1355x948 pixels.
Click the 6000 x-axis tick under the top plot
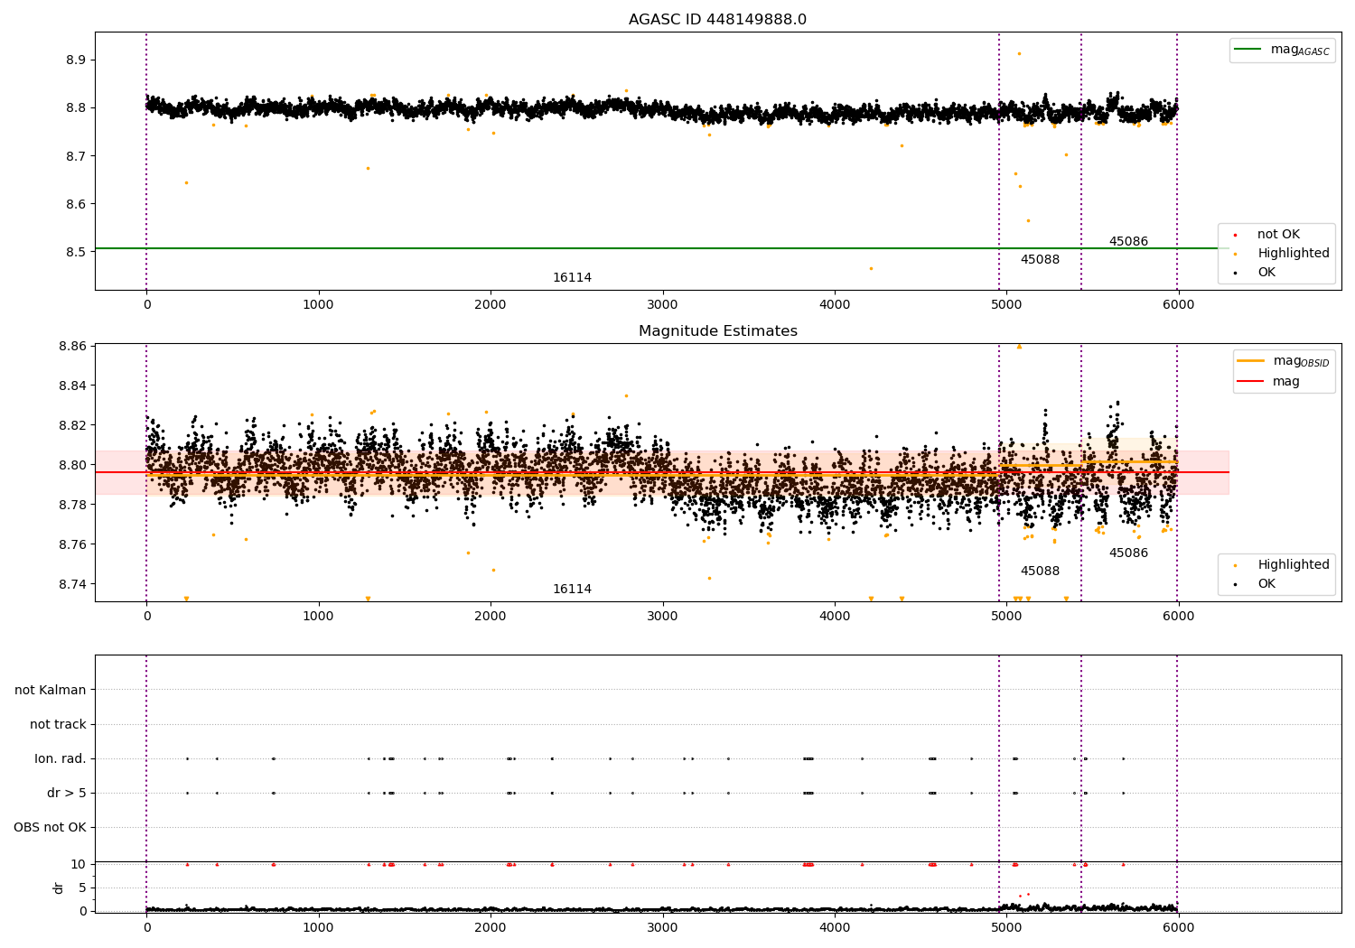click(x=1178, y=305)
